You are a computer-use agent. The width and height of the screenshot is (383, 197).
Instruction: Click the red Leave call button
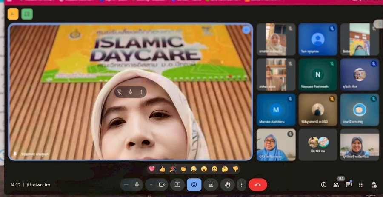pos(257,185)
